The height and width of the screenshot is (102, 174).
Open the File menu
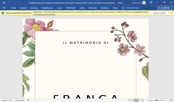[x=4, y=8]
